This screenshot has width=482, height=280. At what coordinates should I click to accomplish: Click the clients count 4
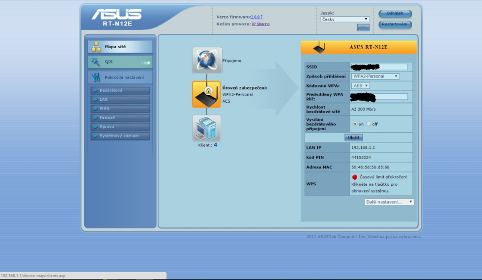pyautogui.click(x=216, y=145)
